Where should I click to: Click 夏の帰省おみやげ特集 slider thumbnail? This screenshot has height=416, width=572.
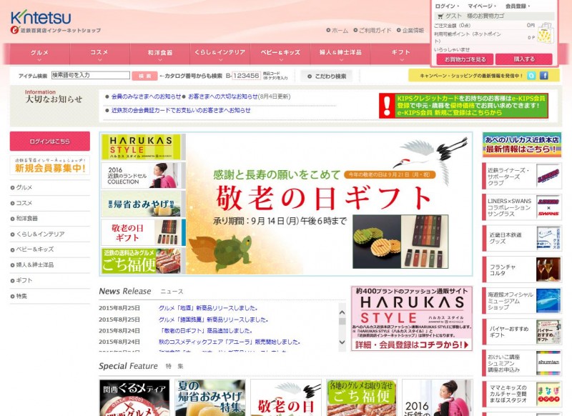pos(144,204)
